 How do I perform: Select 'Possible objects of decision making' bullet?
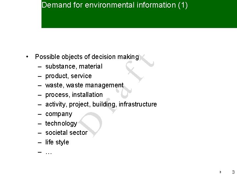coord(87,57)
